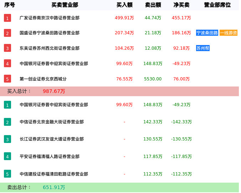This screenshot has width=241, height=193.
Task: Click green rank badge number 2
Action: (x=7, y=122)
